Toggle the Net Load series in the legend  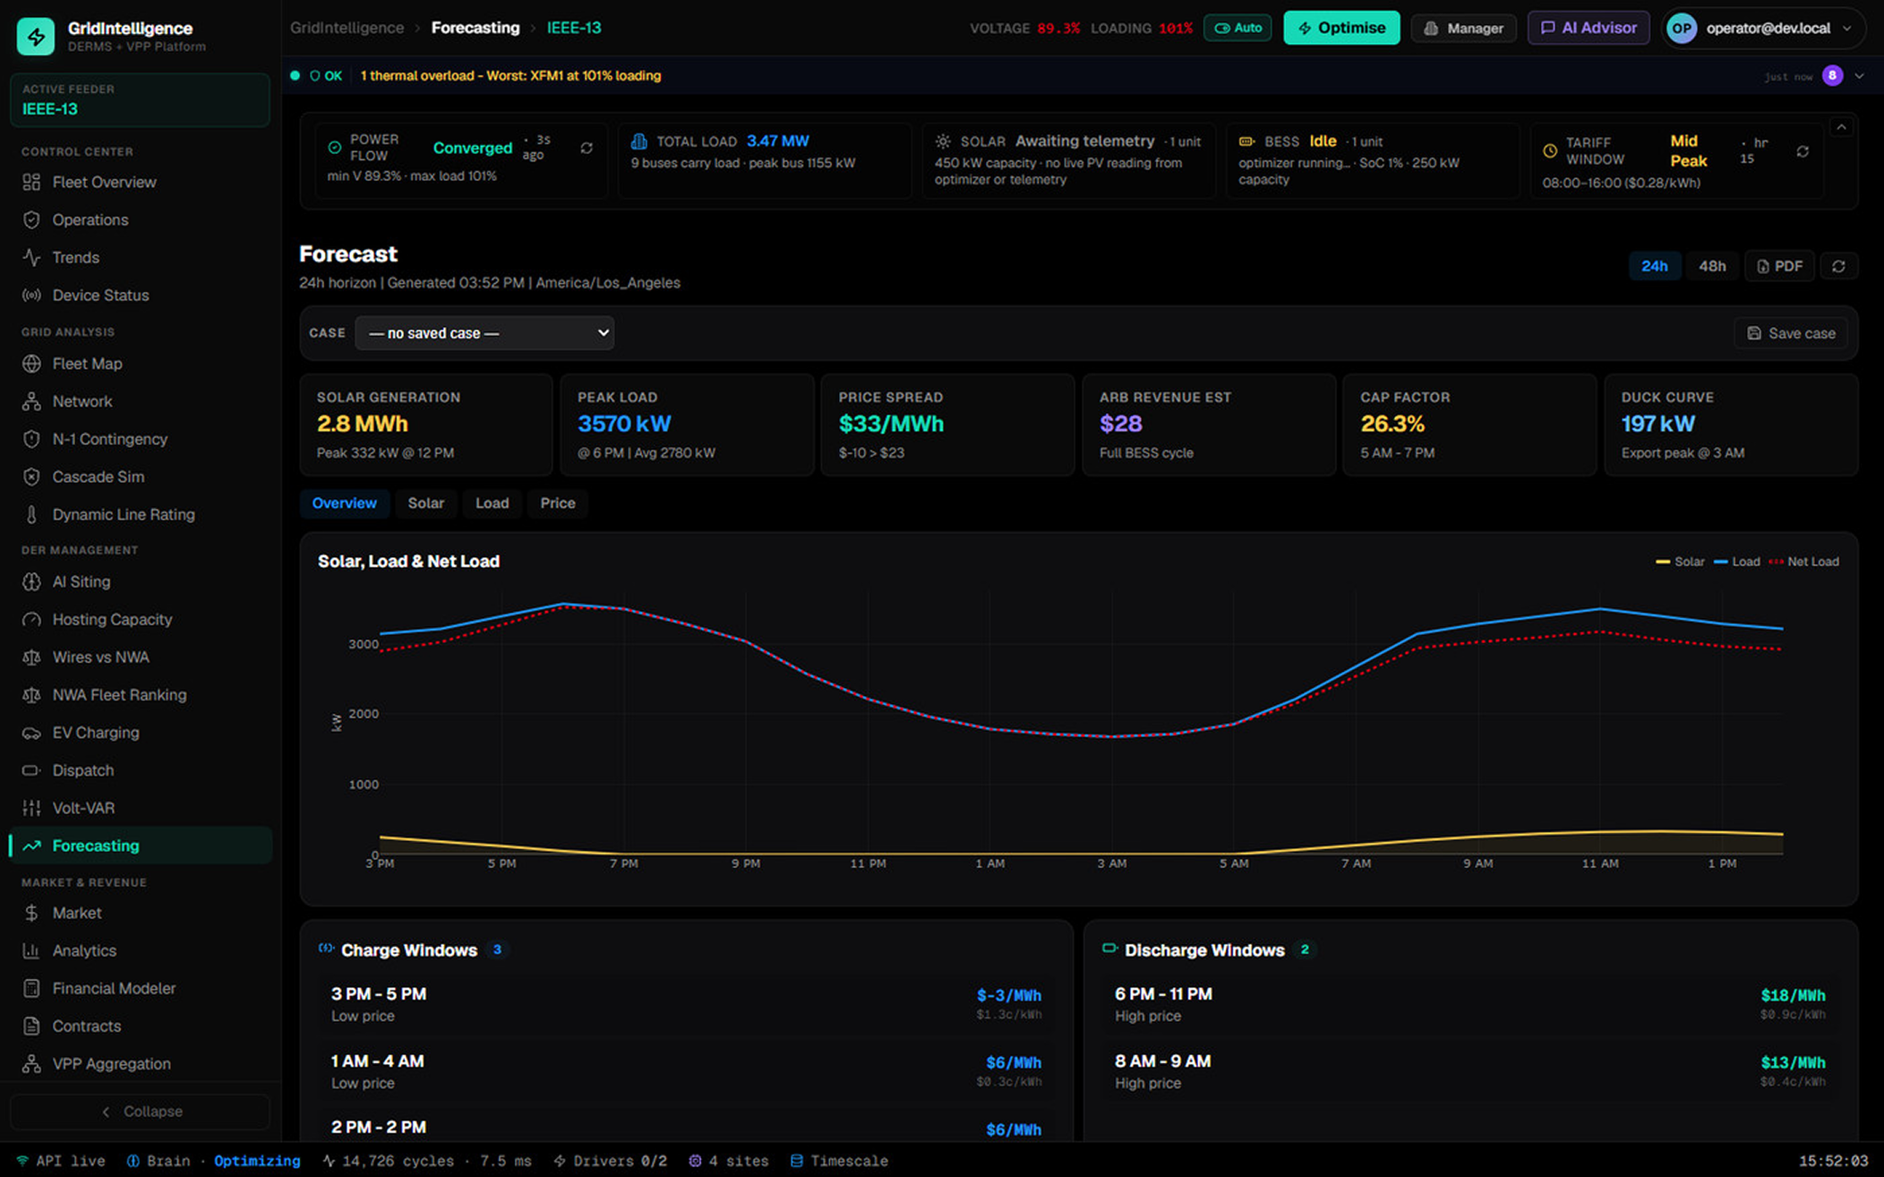coord(1804,562)
